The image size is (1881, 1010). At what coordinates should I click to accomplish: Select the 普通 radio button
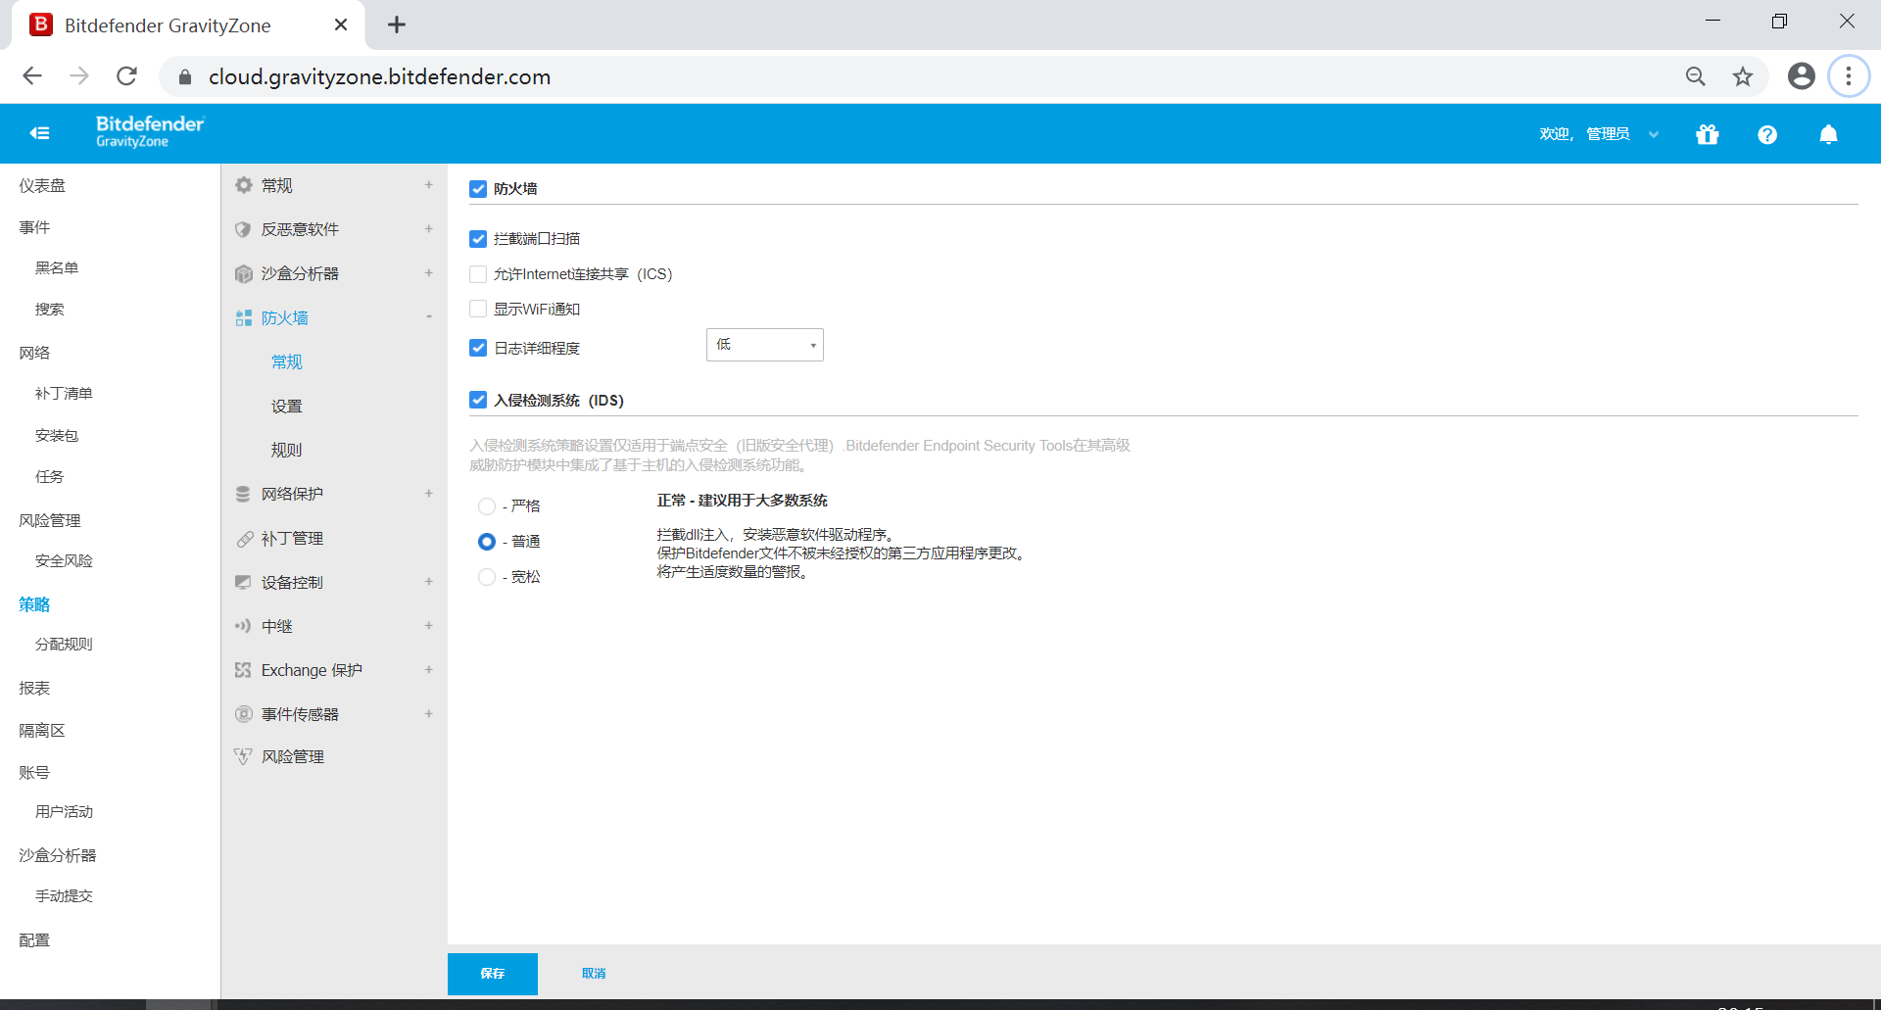[487, 542]
